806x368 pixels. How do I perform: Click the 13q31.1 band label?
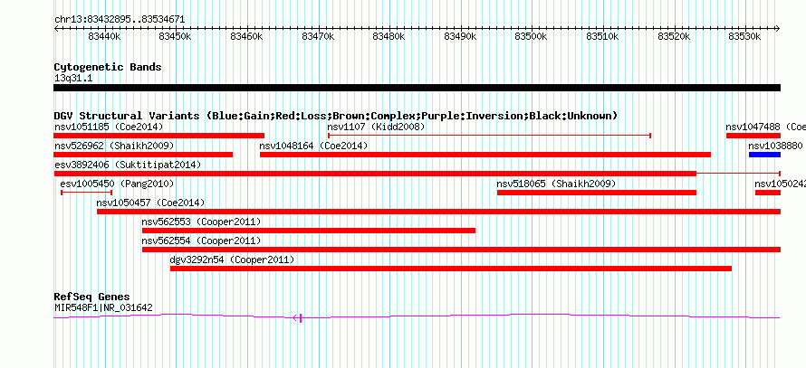pyautogui.click(x=73, y=79)
